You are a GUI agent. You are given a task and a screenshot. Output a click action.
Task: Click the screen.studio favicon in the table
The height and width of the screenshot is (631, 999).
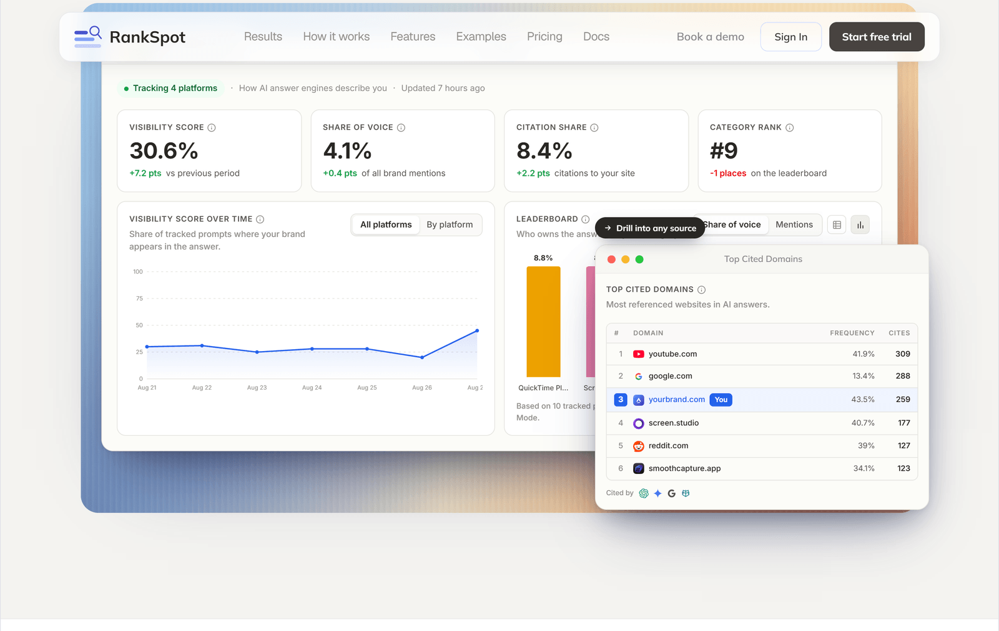tap(639, 423)
